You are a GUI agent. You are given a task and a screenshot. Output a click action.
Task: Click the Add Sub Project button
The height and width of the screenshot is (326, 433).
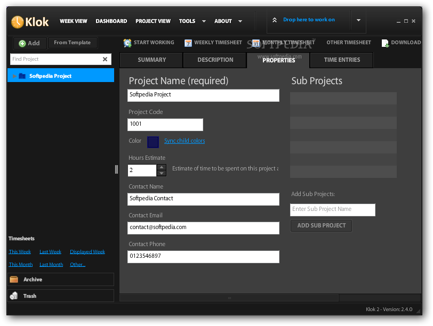point(321,226)
